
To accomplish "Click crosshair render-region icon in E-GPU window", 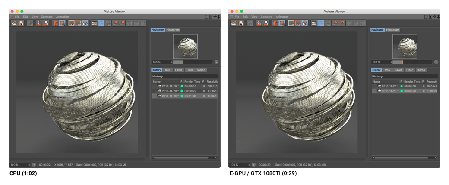I will click(x=259, y=23).
